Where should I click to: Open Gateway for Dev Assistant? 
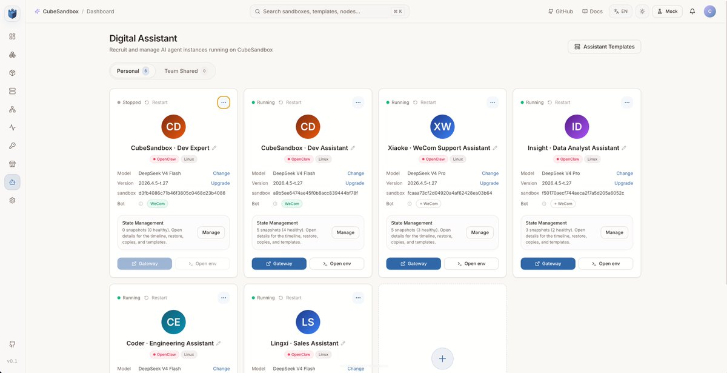coord(279,264)
